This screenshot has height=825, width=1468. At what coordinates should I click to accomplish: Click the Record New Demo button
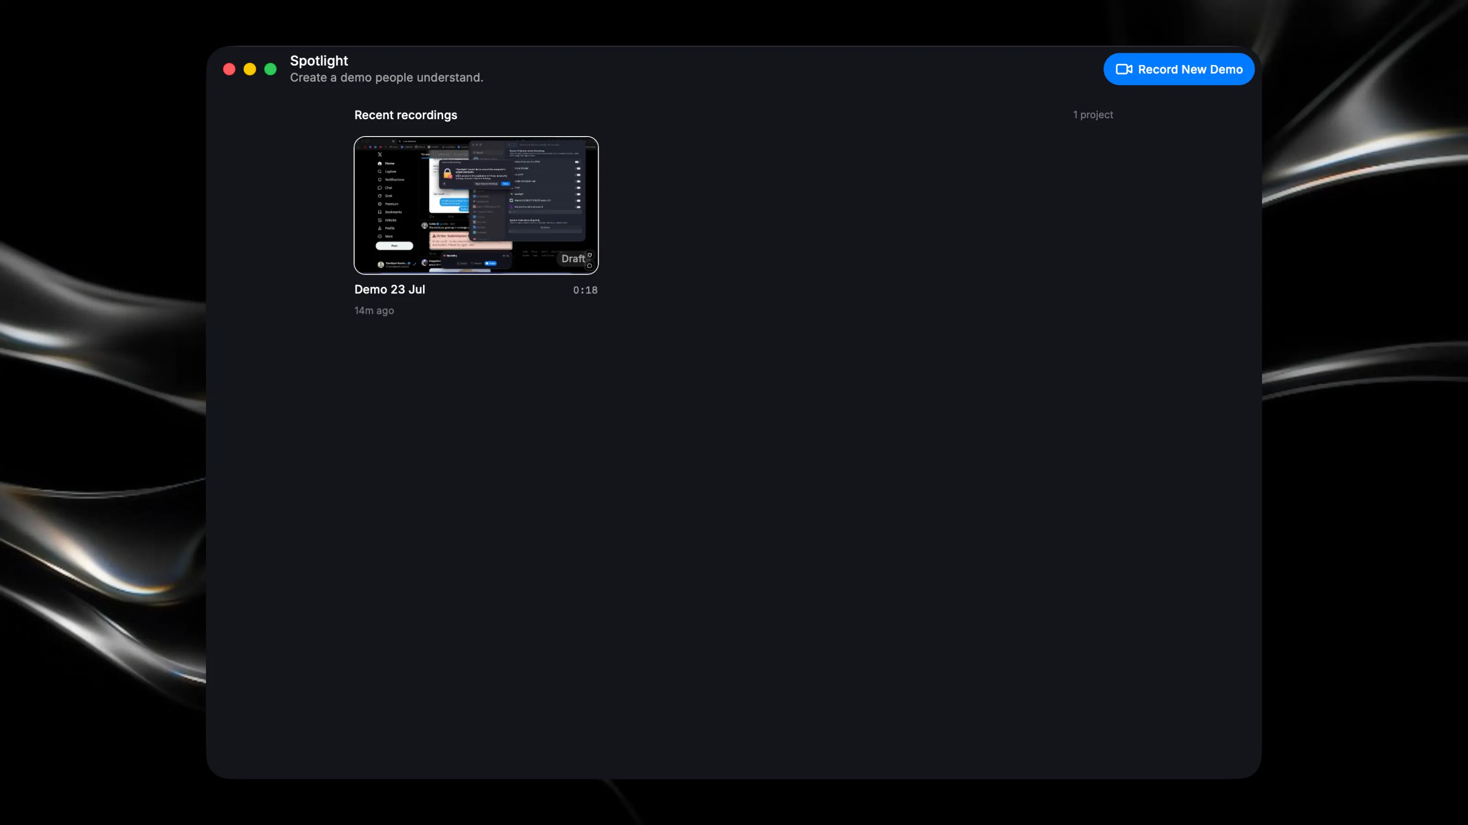click(x=1179, y=69)
